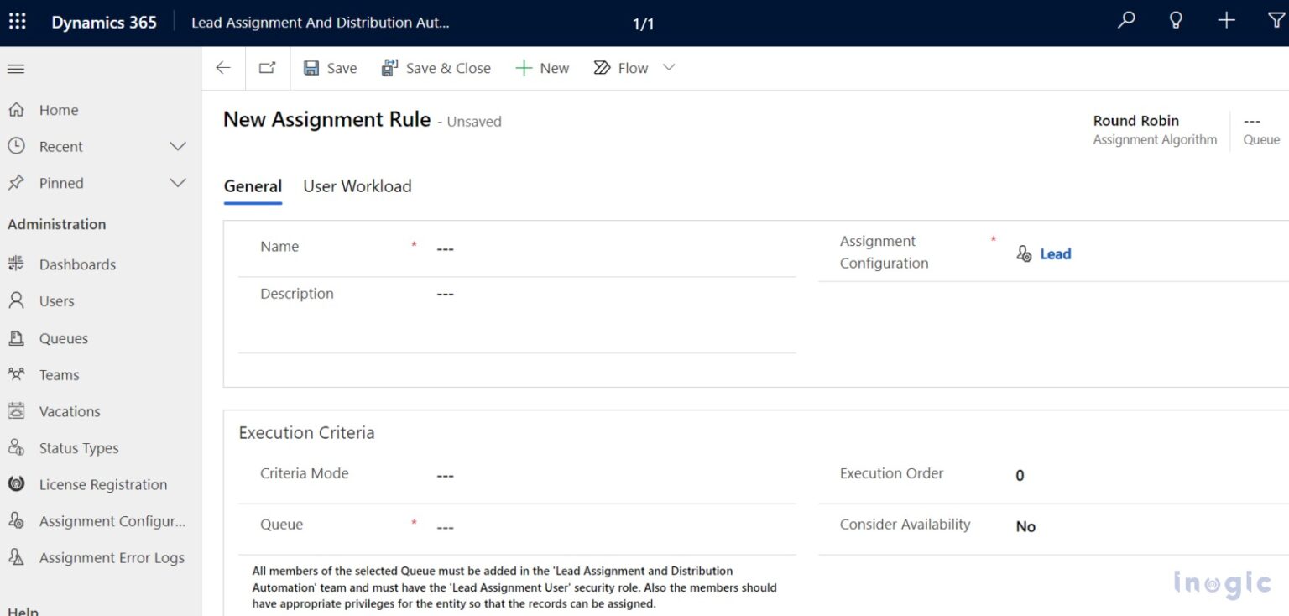Screen dimensions: 1289x616
Task: Collapse the sidebar with hamburger icon
Action: pyautogui.click(x=16, y=69)
